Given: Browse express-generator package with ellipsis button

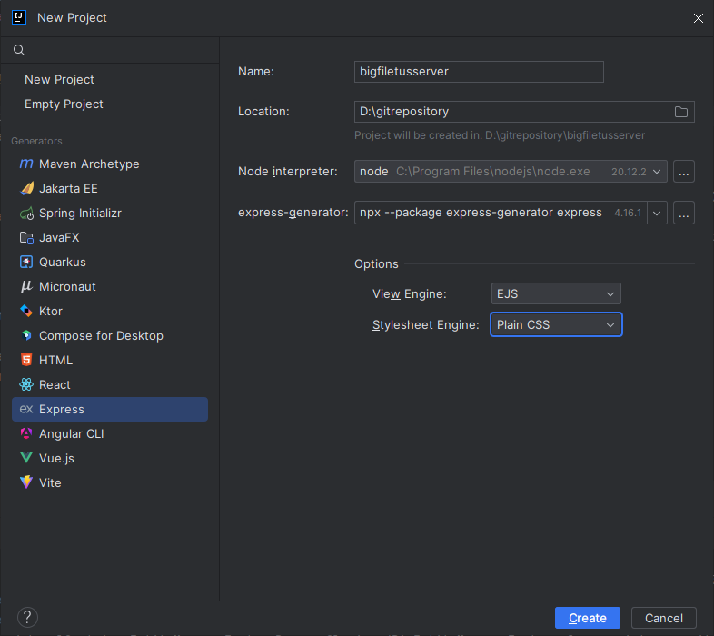Looking at the screenshot, I should point(683,213).
